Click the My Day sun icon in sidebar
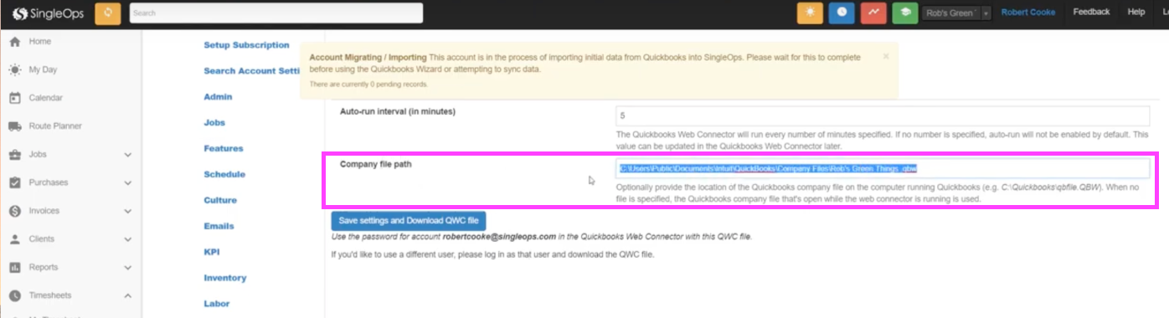1169x318 pixels. [14, 69]
